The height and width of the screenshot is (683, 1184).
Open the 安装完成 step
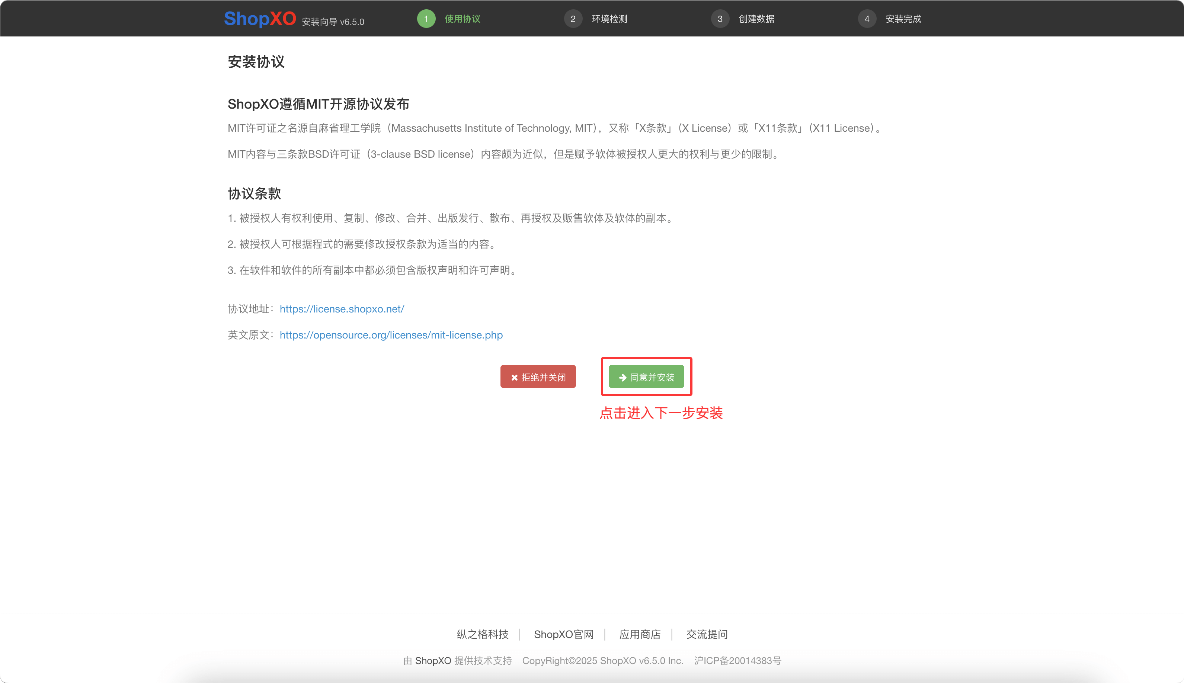point(903,19)
